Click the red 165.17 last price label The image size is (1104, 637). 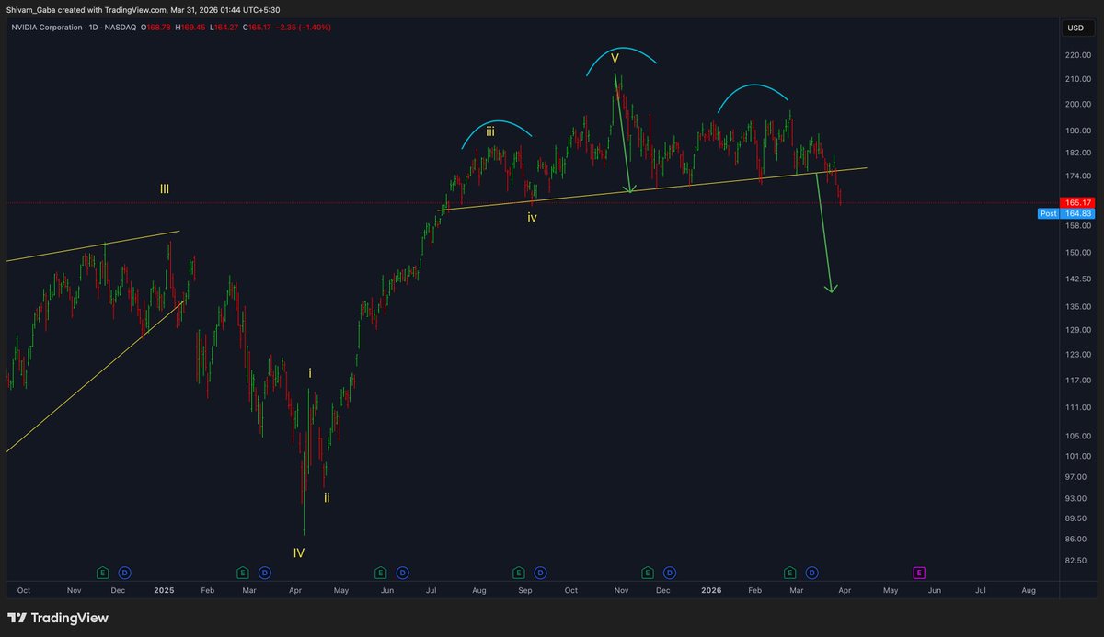(x=1078, y=202)
